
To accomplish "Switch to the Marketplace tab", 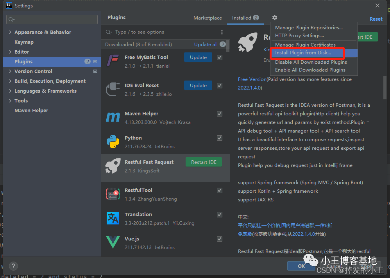I will 208,18.
